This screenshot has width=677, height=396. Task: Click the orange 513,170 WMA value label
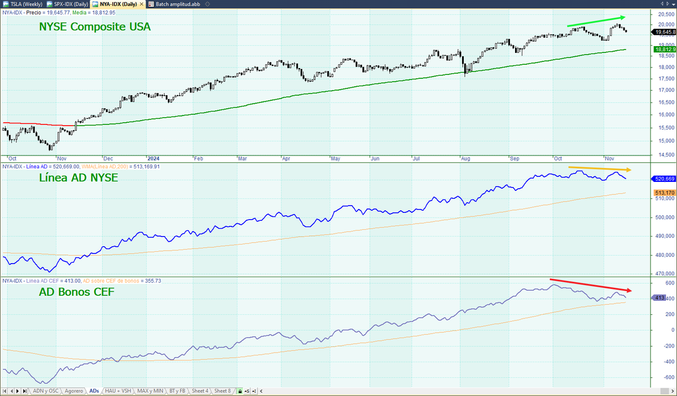coord(665,193)
